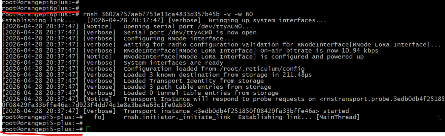445x136 pixels.
Task: Click the "System interfaces are ready" message
Action: (x=173, y=63)
